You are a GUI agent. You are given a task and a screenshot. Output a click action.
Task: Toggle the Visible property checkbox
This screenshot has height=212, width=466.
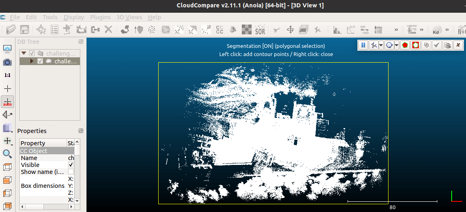(x=71, y=165)
